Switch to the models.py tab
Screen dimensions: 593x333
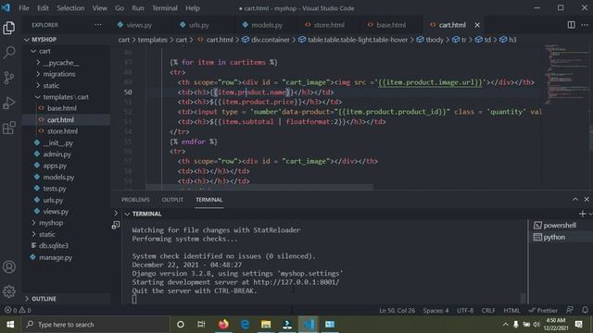click(x=267, y=25)
